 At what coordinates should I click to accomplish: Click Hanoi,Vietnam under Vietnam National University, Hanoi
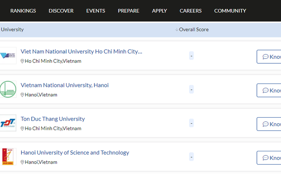(41, 95)
